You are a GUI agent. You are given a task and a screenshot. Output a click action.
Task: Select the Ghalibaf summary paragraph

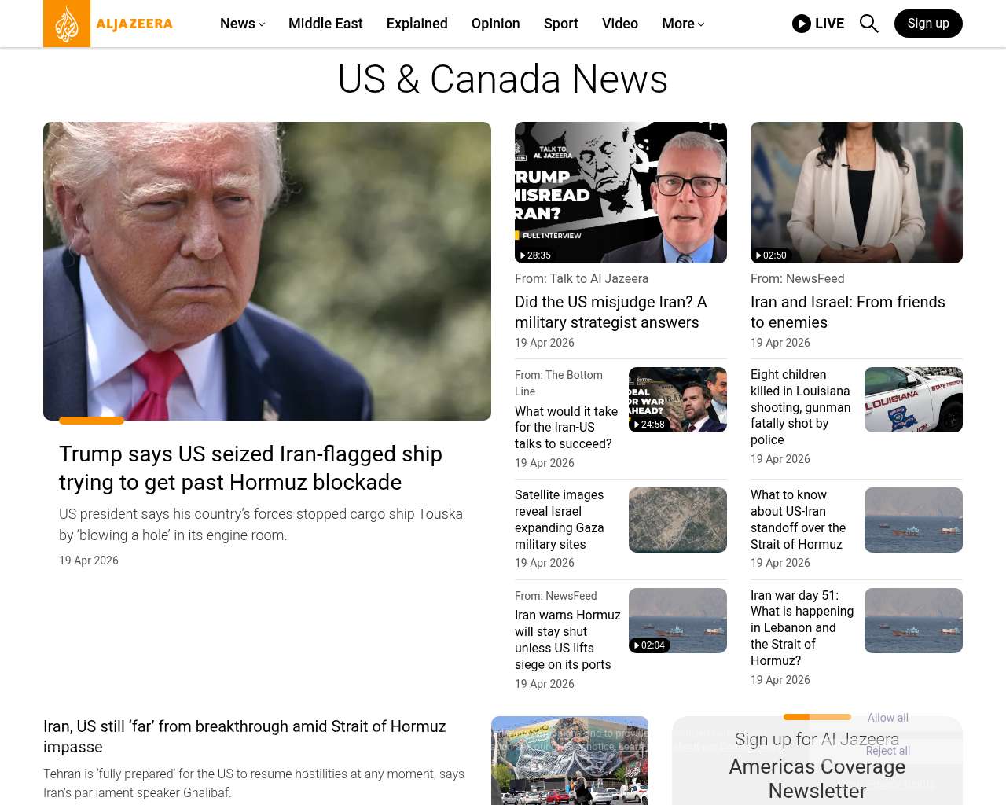tap(254, 783)
